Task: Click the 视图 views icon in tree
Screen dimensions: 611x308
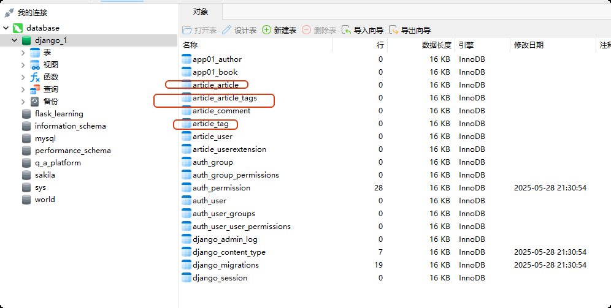Action: (35, 65)
